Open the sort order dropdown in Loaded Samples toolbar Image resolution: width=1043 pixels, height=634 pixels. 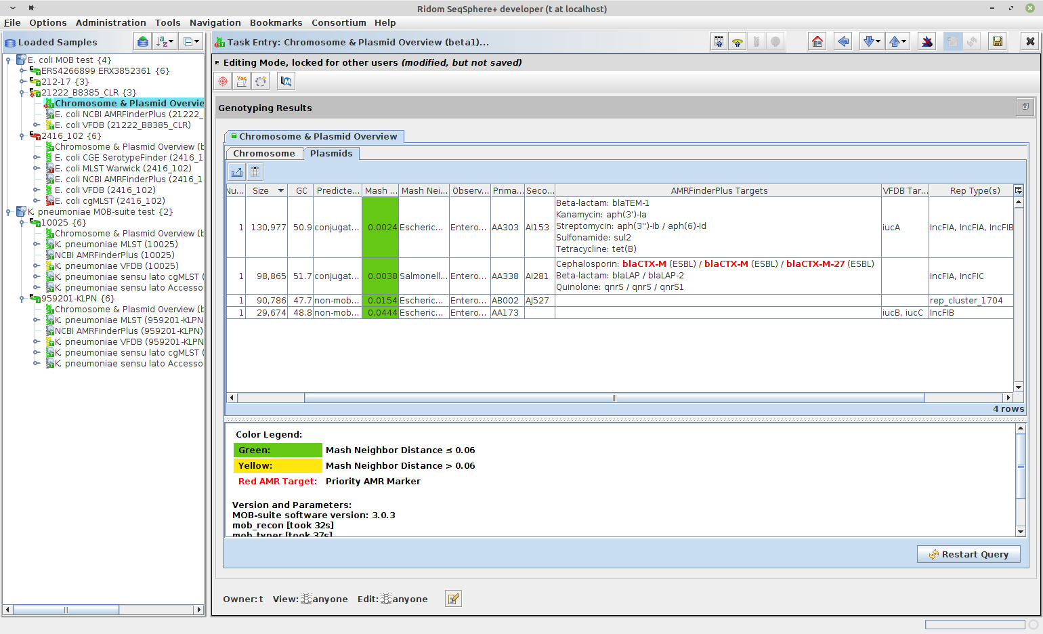pyautogui.click(x=165, y=41)
